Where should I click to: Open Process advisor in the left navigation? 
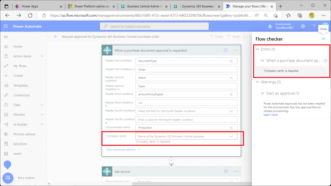click(25, 134)
